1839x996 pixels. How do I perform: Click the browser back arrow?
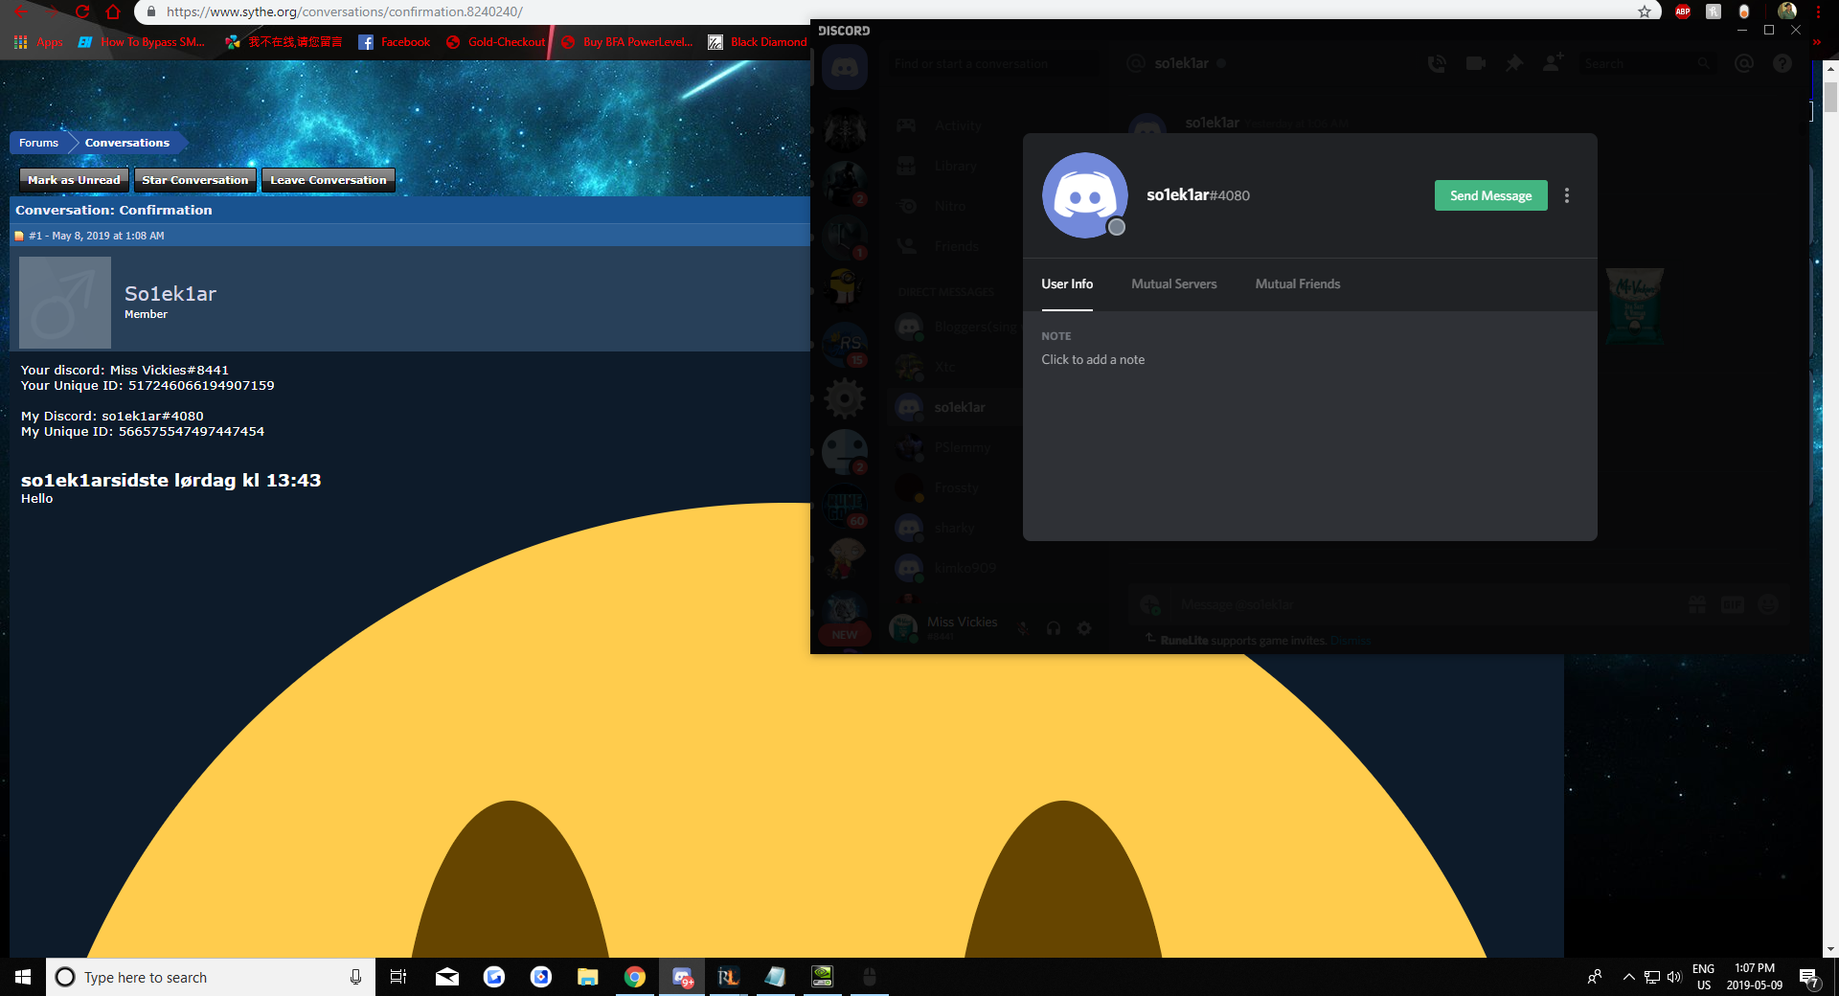21,11
